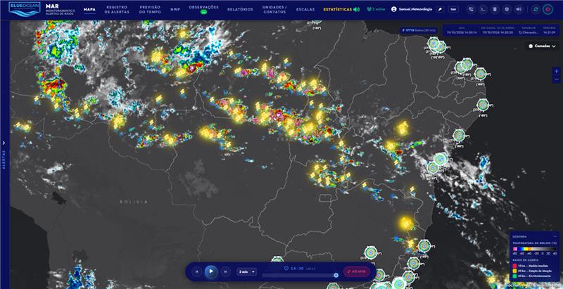This screenshot has height=289, width=563.
Task: Open Unidades / Contatos section
Action: tap(274, 9)
